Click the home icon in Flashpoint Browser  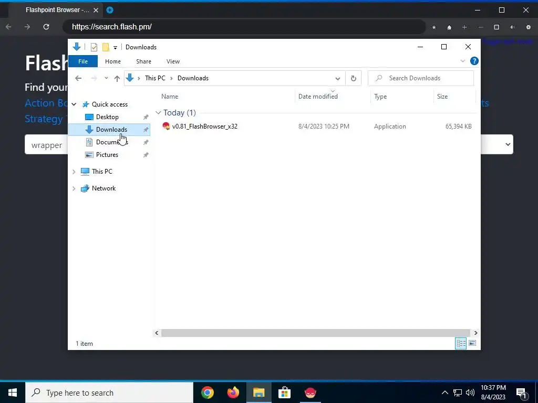coord(449,27)
